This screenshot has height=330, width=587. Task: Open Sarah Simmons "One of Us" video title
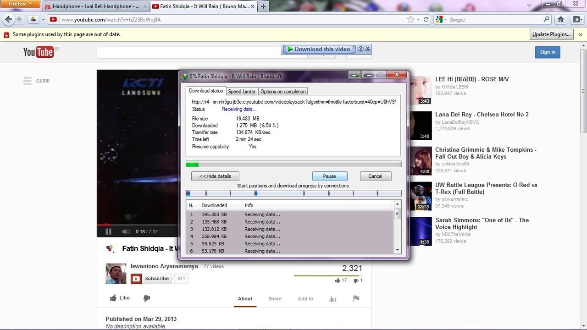click(x=482, y=224)
